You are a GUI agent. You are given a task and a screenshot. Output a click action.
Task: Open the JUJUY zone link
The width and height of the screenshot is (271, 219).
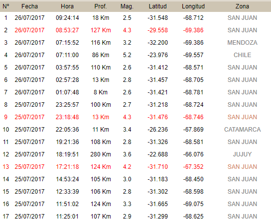[242, 154]
